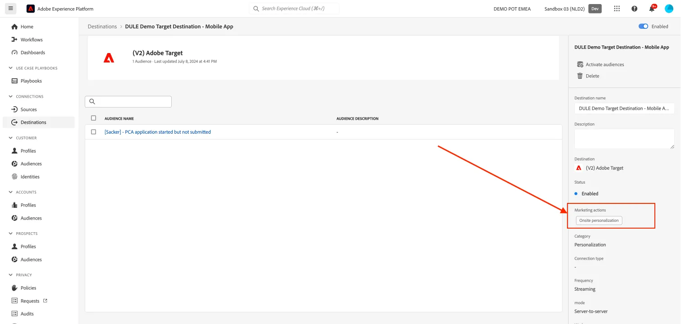Check the Sacker PCA application audience checkbox

click(x=94, y=132)
